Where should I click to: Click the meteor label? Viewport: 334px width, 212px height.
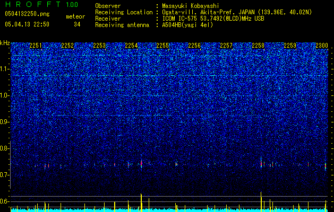pos(75,16)
